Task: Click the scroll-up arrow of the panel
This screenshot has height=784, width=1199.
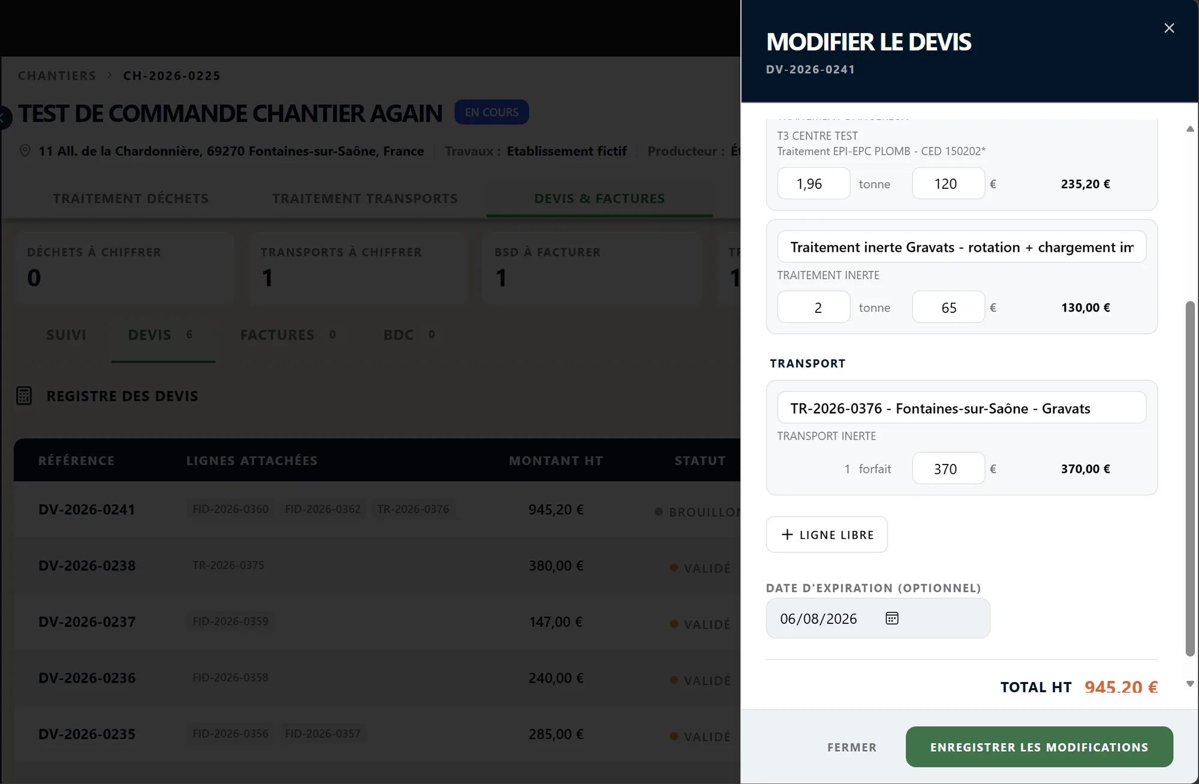Action: pos(1190,129)
